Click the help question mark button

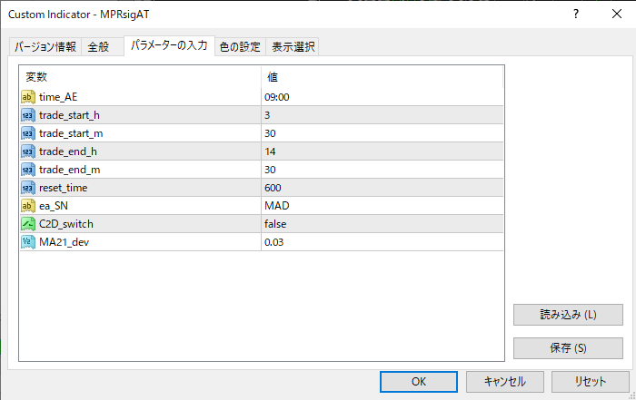pyautogui.click(x=575, y=15)
